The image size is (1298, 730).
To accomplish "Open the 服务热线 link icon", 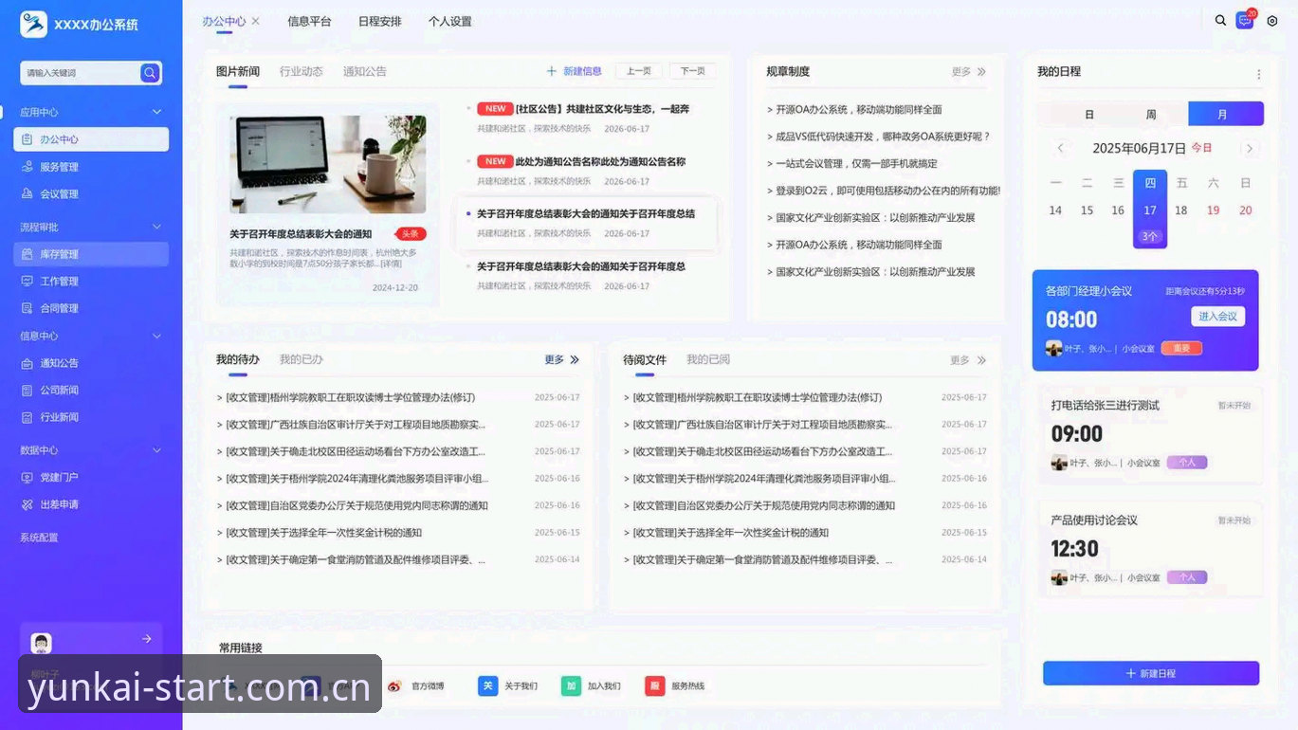I will tap(654, 685).
